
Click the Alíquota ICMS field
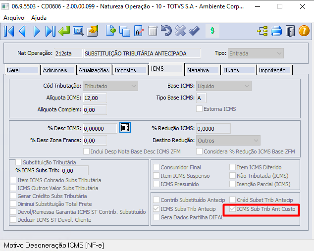pyautogui.click(x=95, y=98)
